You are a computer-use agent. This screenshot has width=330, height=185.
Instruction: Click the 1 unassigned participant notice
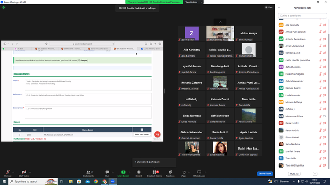(154, 162)
